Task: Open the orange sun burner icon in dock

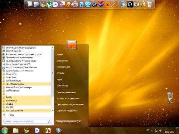Action: tap(107, 5)
